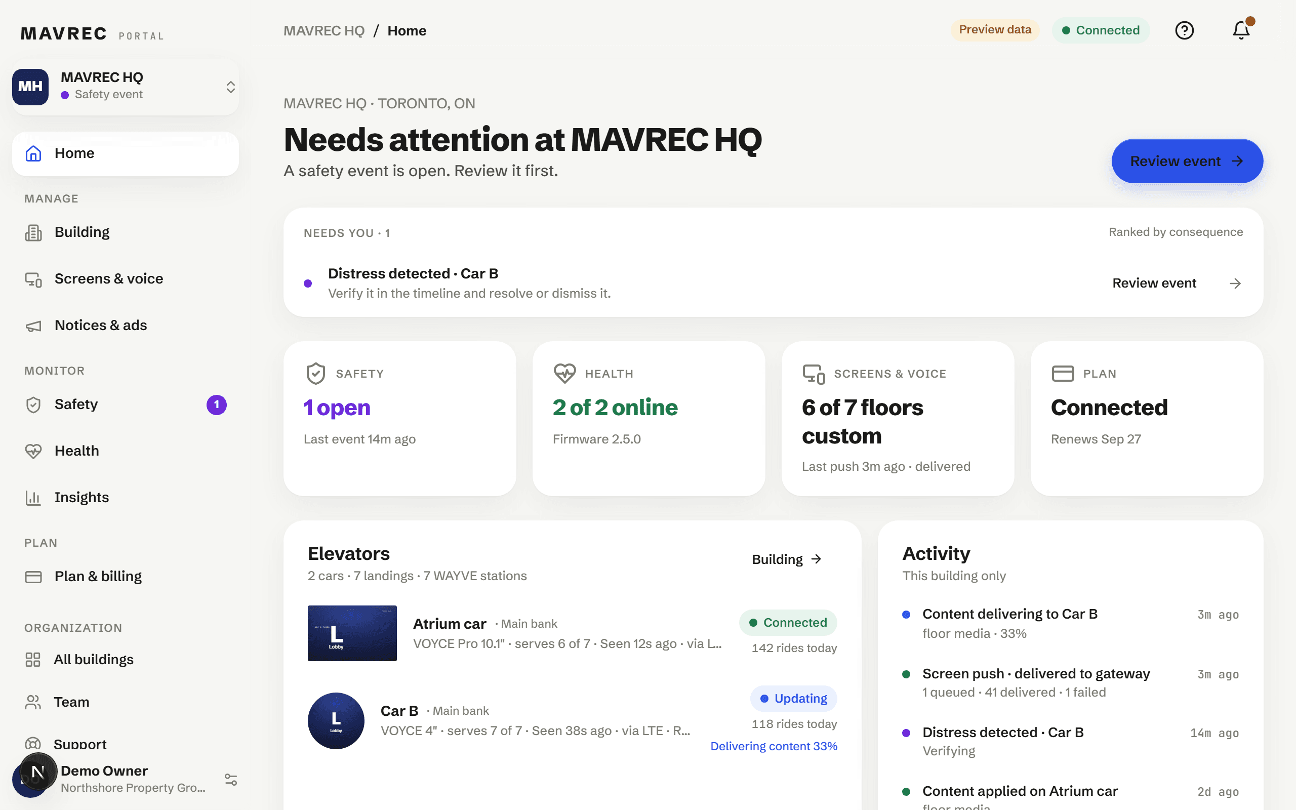The height and width of the screenshot is (810, 1296).
Task: Open account settings sliders icon
Action: coord(231,780)
